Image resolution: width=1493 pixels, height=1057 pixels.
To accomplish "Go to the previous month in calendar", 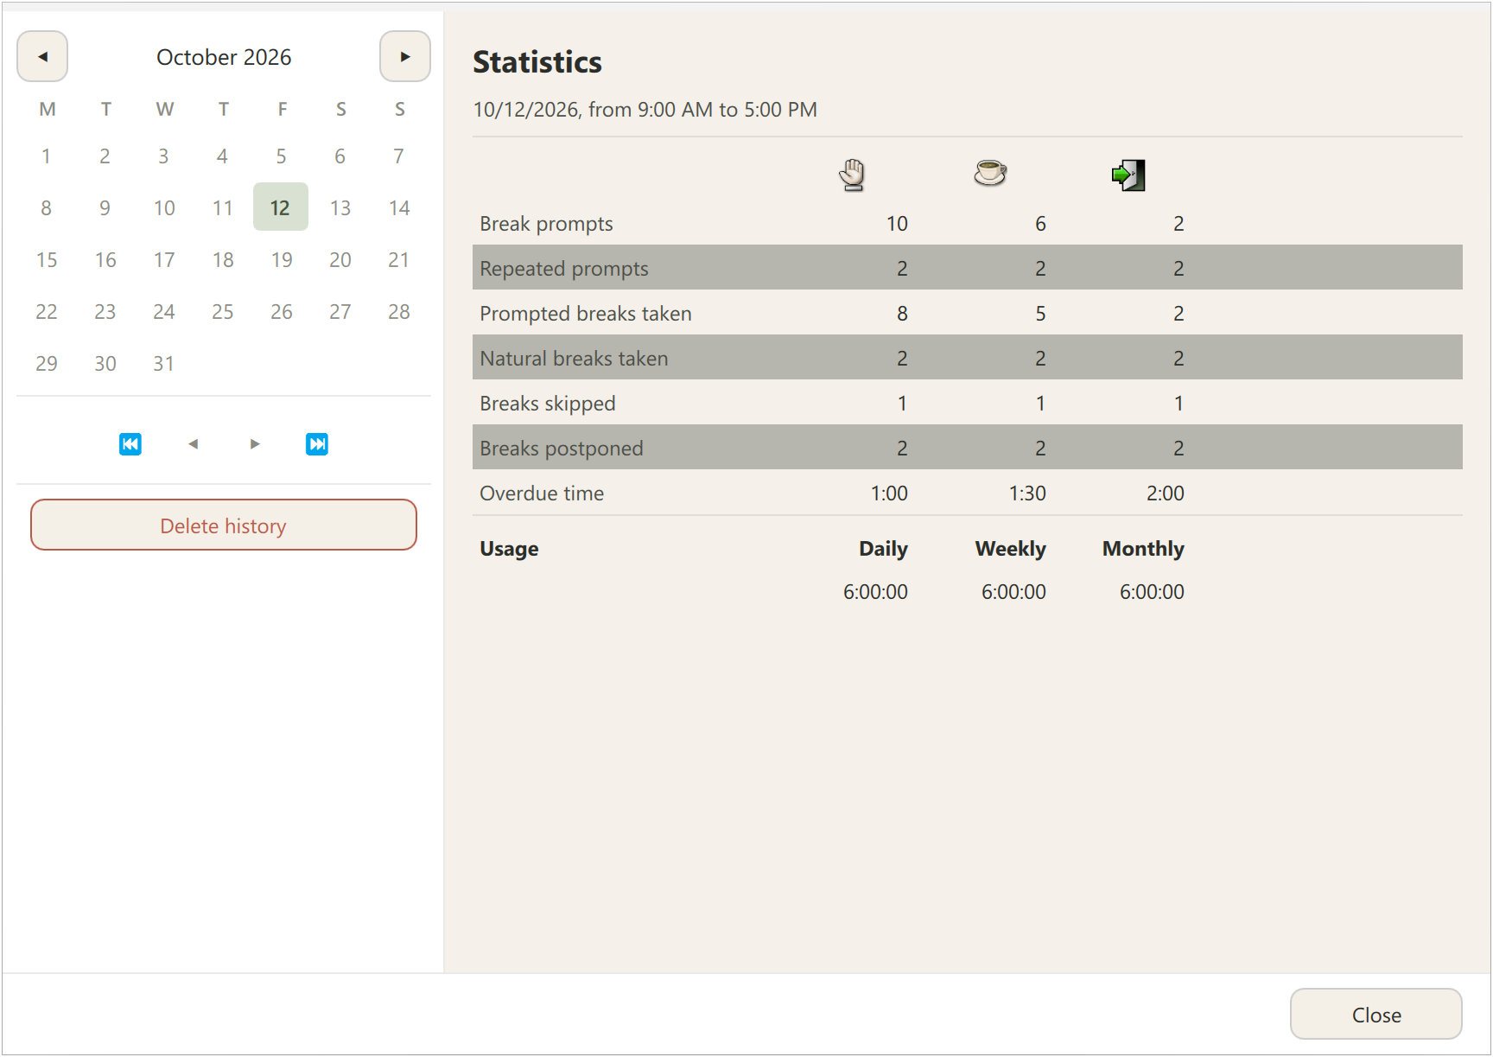I will (x=42, y=57).
